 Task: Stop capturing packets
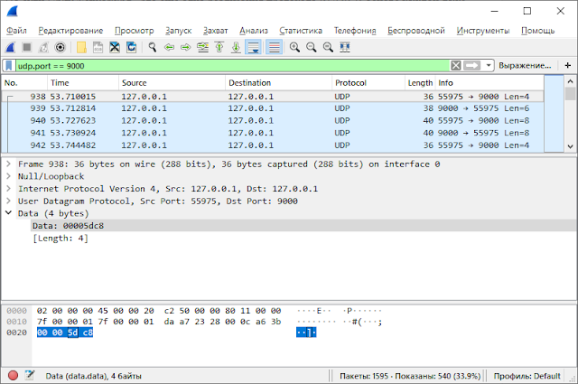pyautogui.click(x=27, y=47)
